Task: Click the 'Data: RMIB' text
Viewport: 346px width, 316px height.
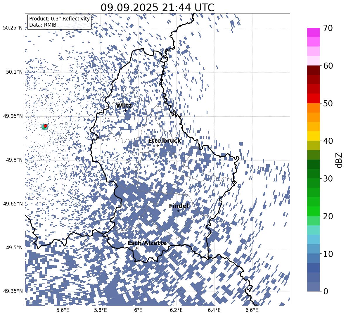Action: tap(43, 25)
